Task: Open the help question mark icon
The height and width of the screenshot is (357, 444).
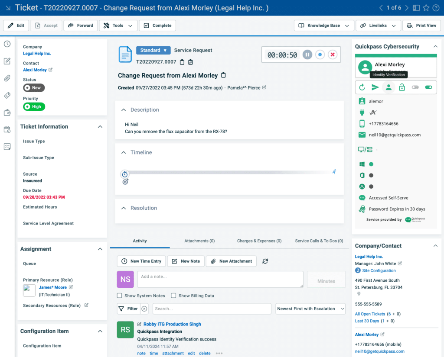Action: click(x=436, y=8)
